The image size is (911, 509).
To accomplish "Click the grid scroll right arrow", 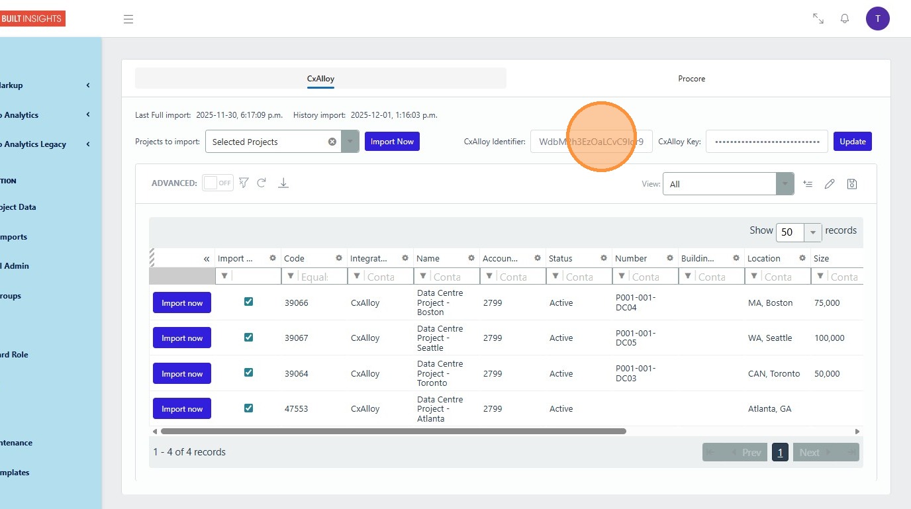I will (857, 431).
